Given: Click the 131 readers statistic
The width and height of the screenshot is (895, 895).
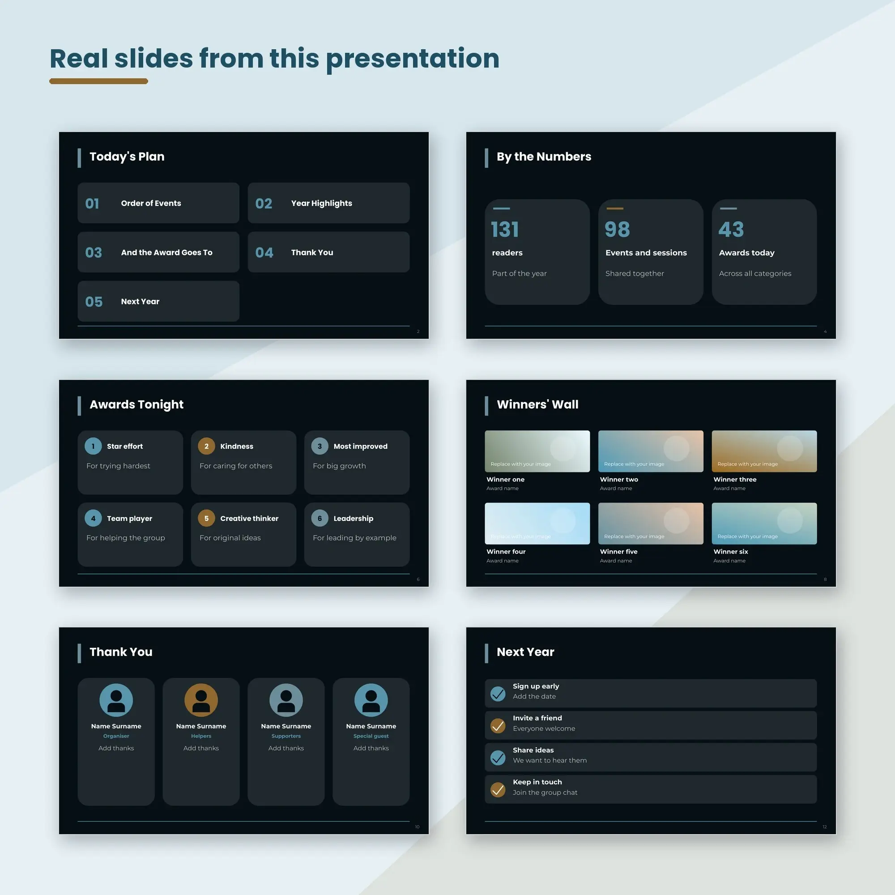Looking at the screenshot, I should click(x=537, y=252).
